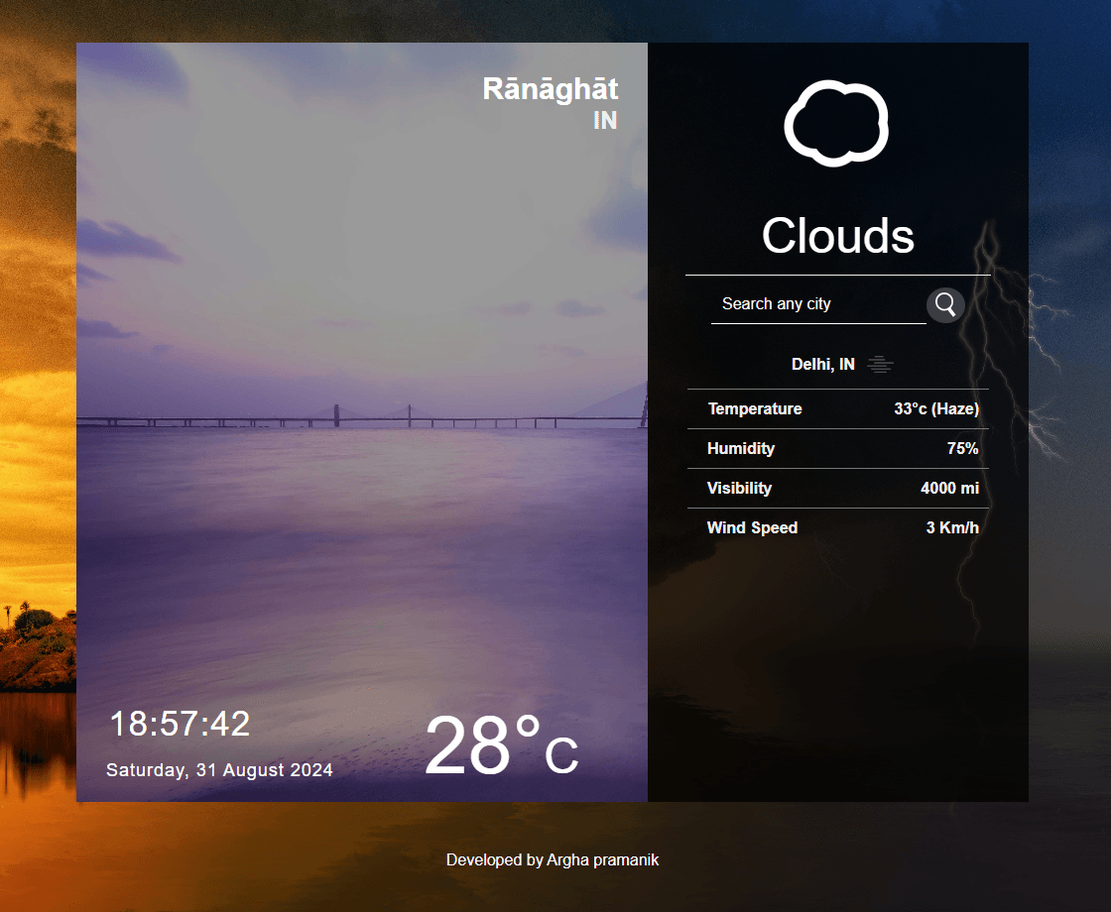
Task: Click the haze icon beside Delhi, IN
Action: click(x=880, y=365)
